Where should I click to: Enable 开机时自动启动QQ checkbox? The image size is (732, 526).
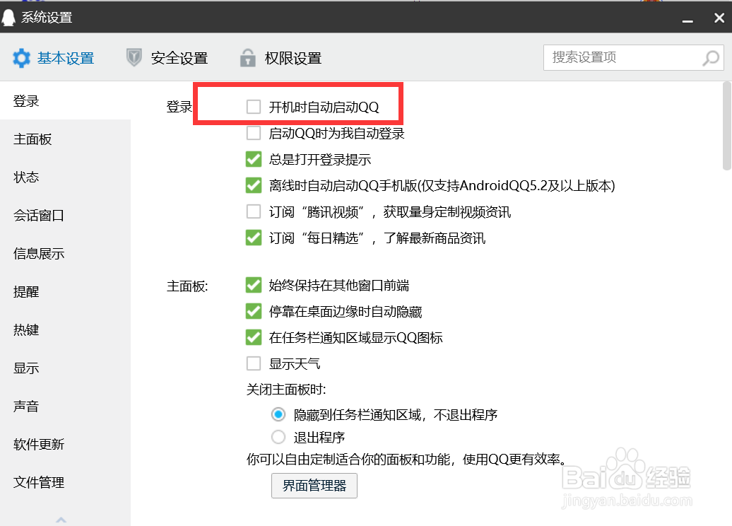pos(254,107)
